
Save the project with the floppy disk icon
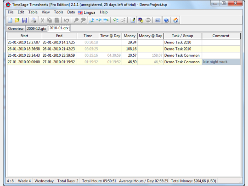pyautogui.click(x=24, y=20)
